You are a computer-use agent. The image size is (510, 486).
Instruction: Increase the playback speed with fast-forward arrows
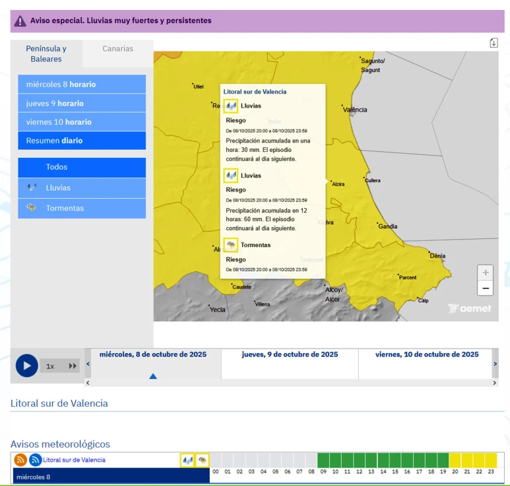(73, 366)
